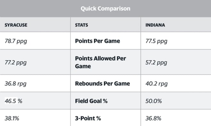Screen dimensions: 211x126
Task: Select the SYRACUSE column header
Action: [x=16, y=25]
